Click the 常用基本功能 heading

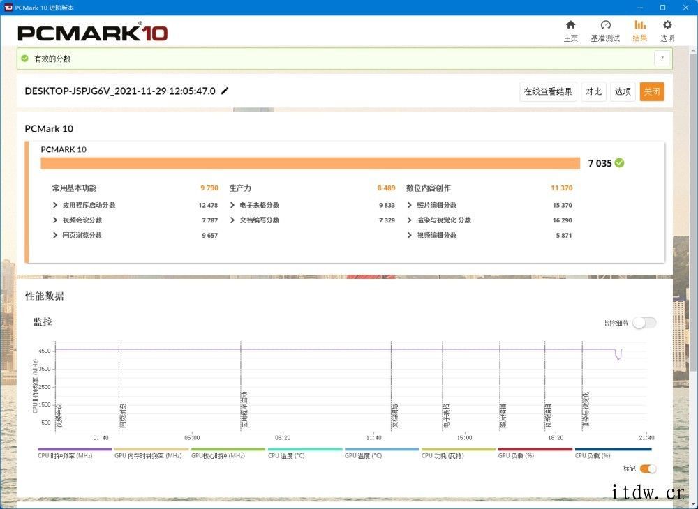click(75, 188)
